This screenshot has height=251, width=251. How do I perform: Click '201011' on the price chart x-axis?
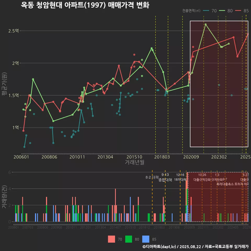coord(77,157)
